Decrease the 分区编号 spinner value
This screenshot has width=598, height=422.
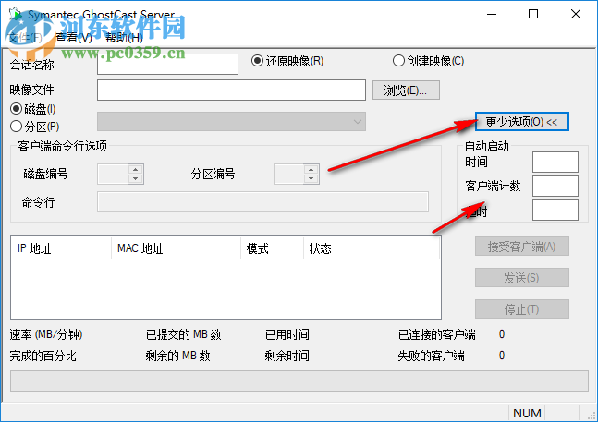pyautogui.click(x=311, y=178)
